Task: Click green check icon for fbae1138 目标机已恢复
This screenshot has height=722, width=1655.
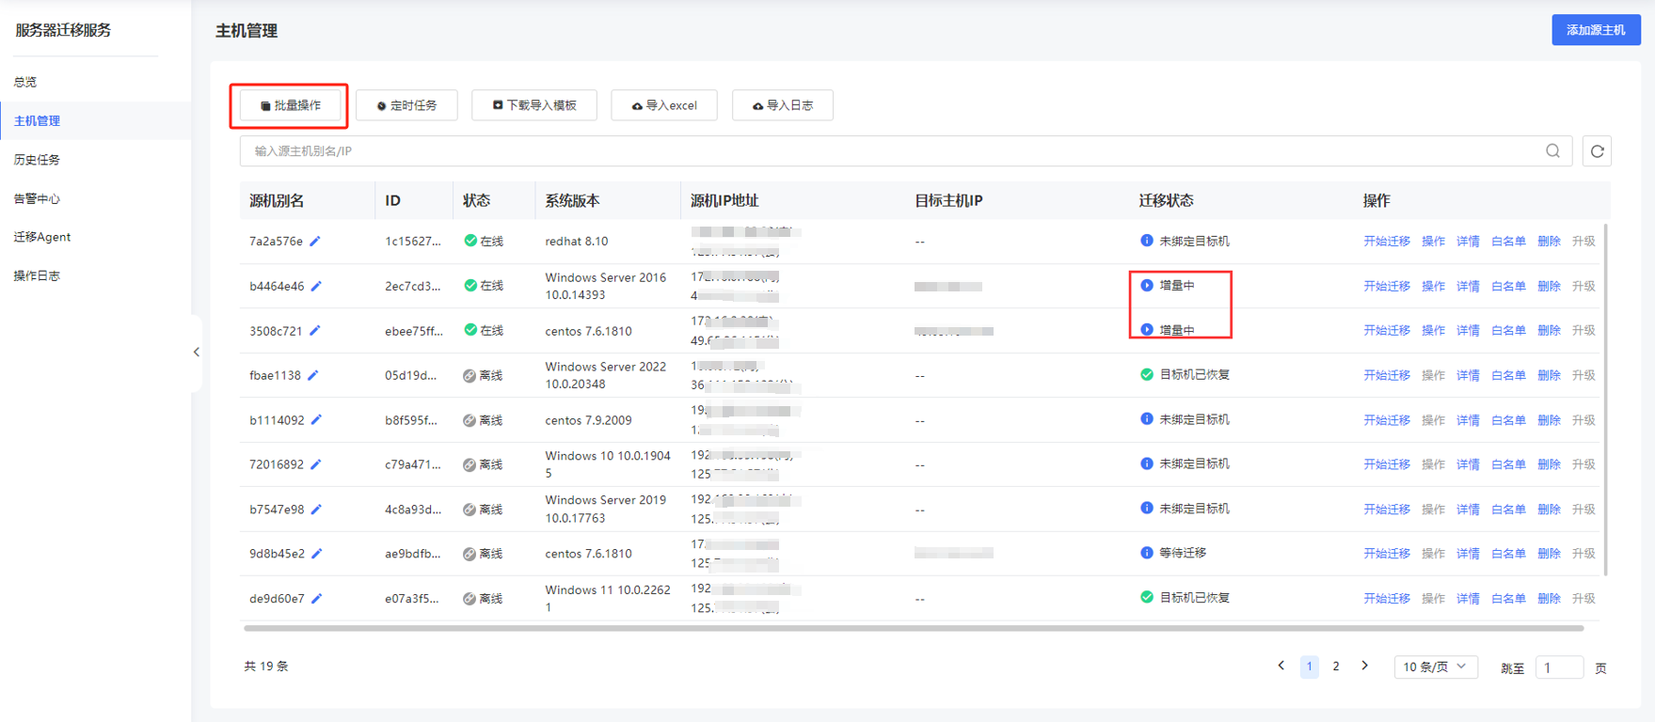Action: tap(1146, 374)
